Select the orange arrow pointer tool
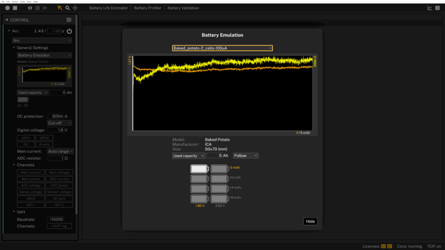This screenshot has width=445, height=250. (60, 8)
